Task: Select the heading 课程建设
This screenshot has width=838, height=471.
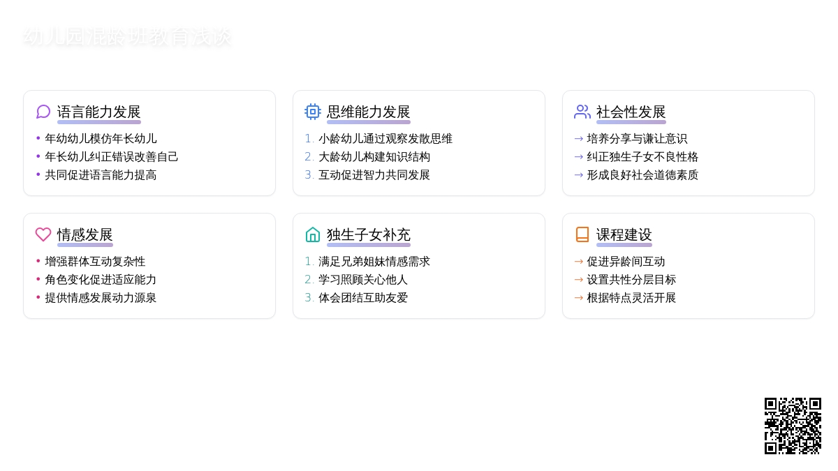Action: 624,234
